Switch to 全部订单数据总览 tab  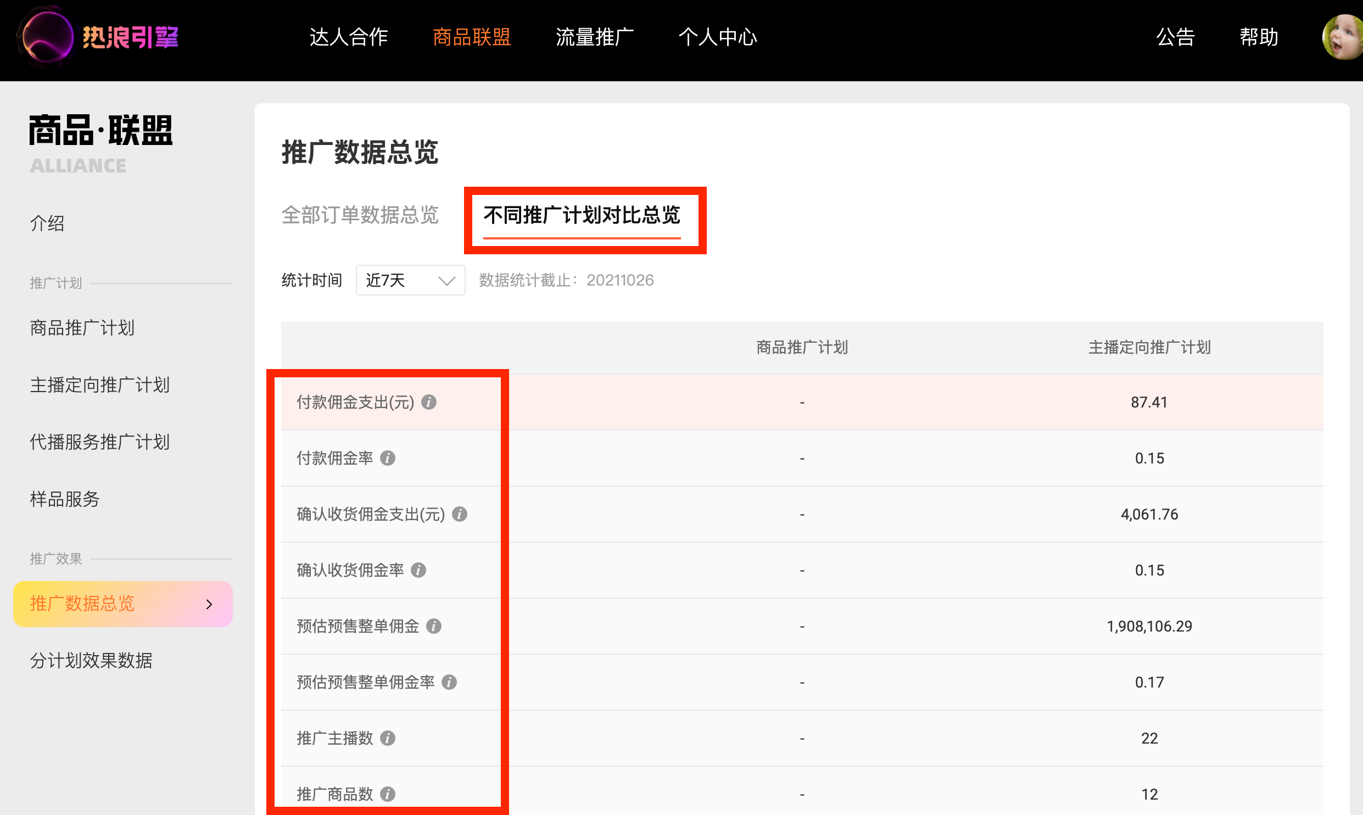click(x=360, y=215)
